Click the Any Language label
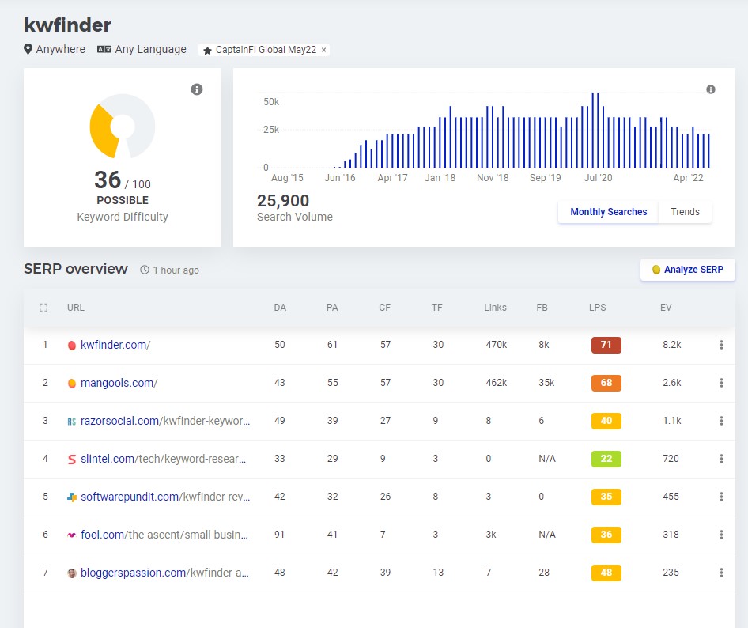This screenshot has height=628, width=748. pos(151,49)
